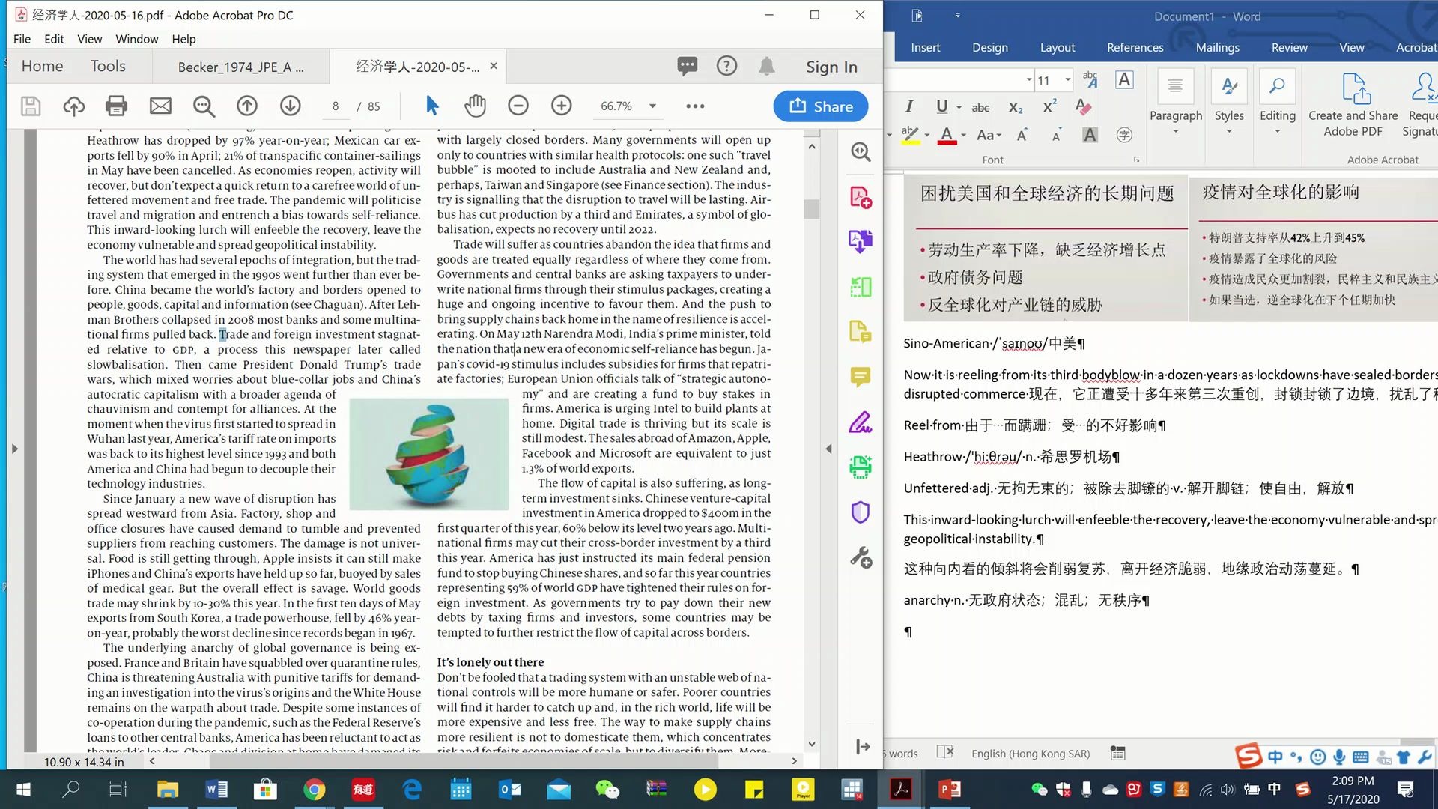This screenshot has height=809, width=1438.
Task: Click the Comment tool icon in sidebar
Action: tap(861, 376)
